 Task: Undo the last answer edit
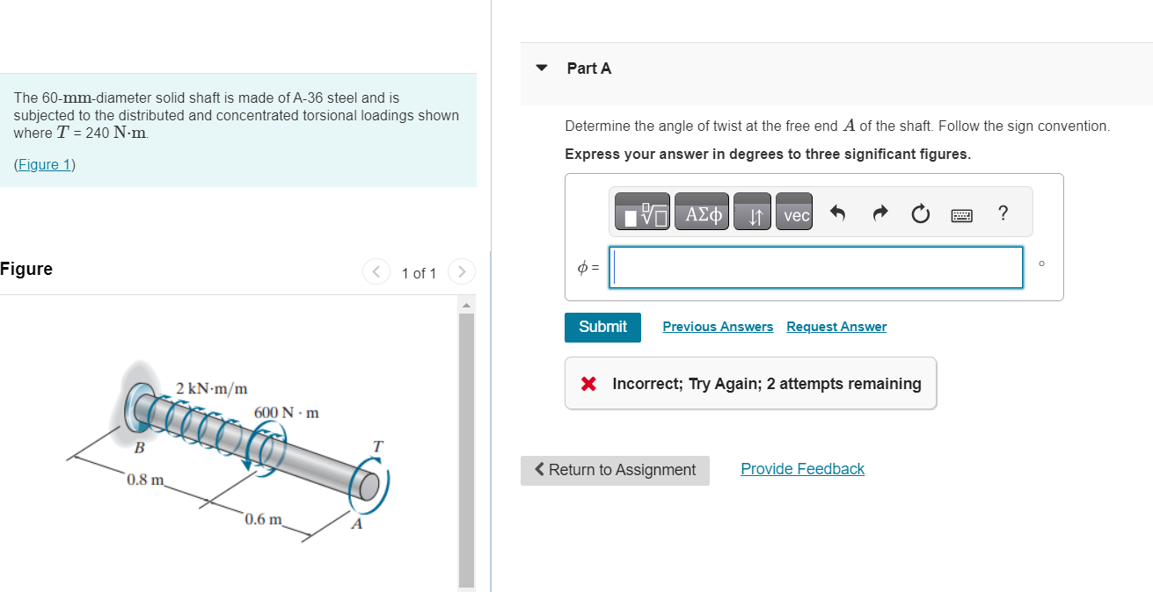pyautogui.click(x=838, y=211)
